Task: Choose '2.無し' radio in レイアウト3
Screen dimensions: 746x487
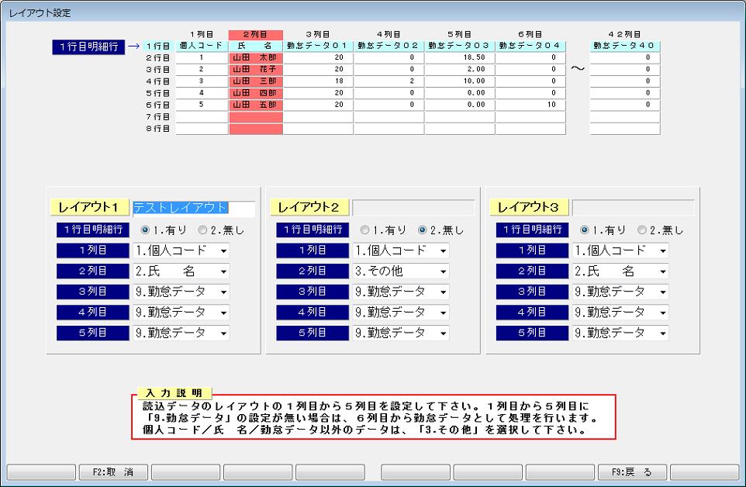Action: click(x=642, y=230)
